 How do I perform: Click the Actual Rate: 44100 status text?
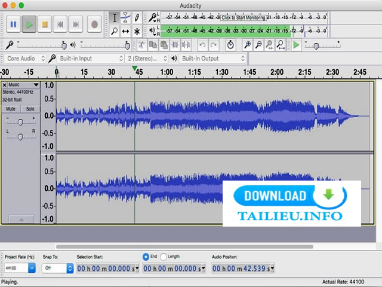[x=343, y=282]
